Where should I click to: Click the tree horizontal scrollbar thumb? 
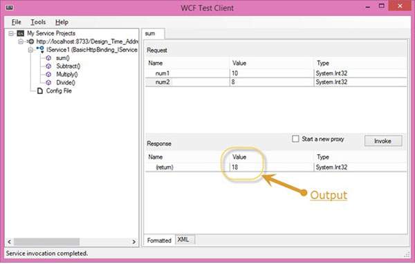click(46, 242)
